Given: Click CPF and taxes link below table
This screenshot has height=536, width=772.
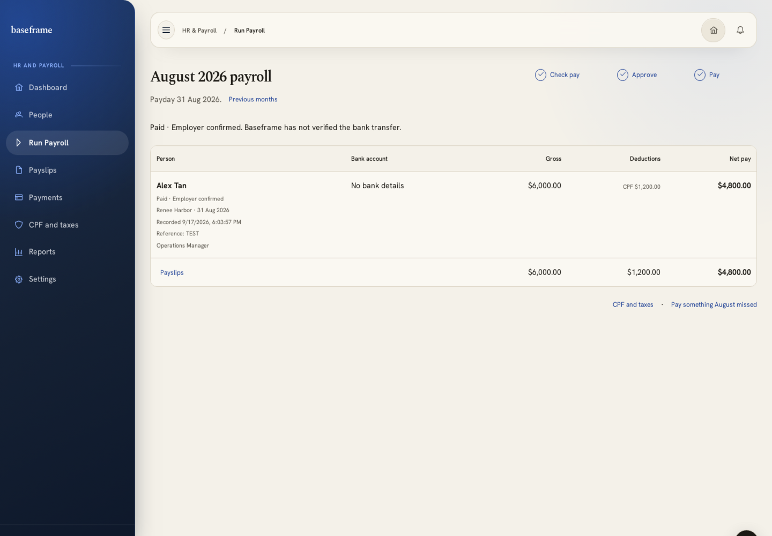Looking at the screenshot, I should 633,304.
